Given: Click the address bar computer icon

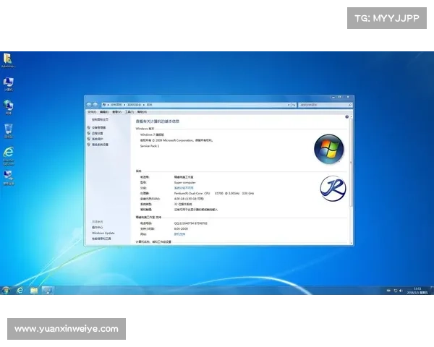Looking at the screenshot, I should 104,105.
